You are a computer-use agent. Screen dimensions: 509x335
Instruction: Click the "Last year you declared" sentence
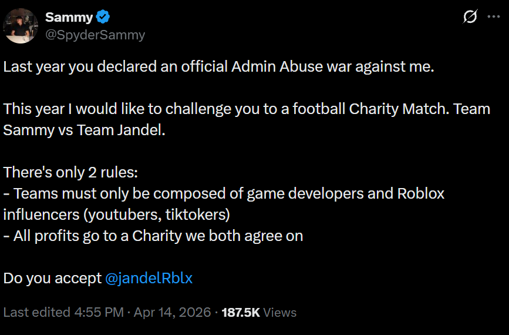218,66
